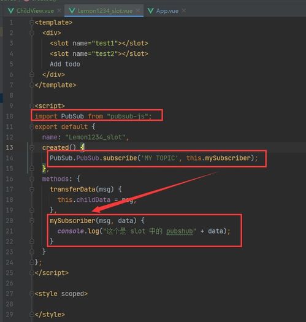Click line number 21 in the gutter
Image resolution: width=306 pixels, height=322 pixels.
pyautogui.click(x=9, y=231)
